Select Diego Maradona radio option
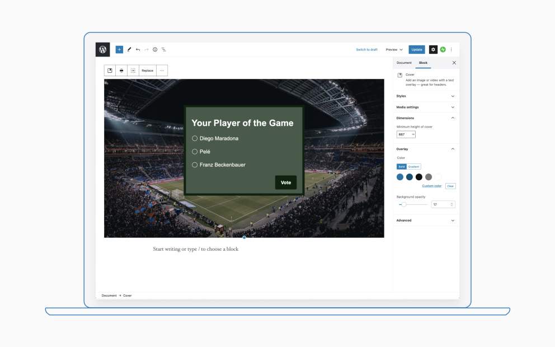555x347 pixels. [x=195, y=138]
